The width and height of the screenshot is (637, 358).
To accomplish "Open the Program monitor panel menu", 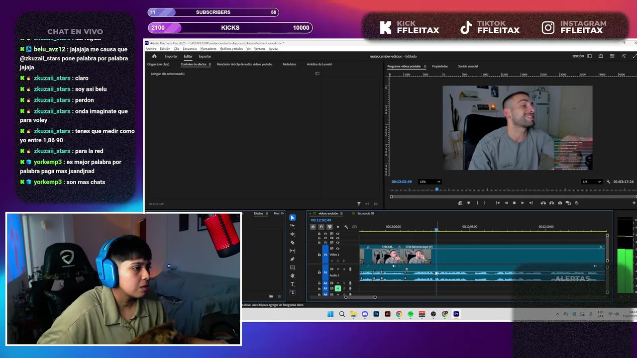I will [x=425, y=67].
